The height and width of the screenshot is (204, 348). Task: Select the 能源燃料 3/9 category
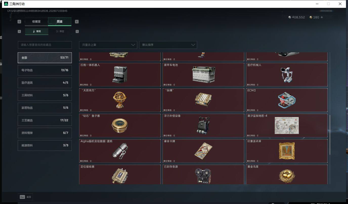(45, 145)
